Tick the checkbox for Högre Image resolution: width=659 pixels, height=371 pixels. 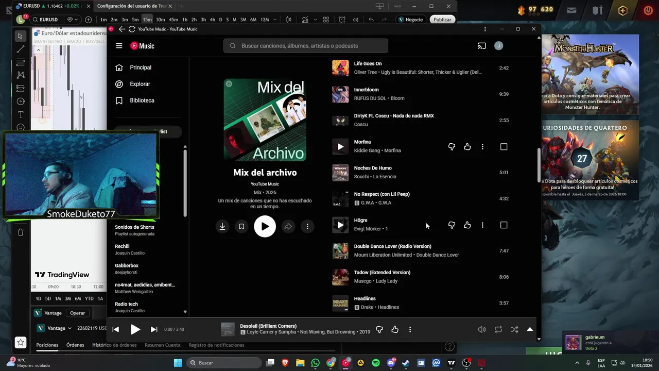point(504,225)
